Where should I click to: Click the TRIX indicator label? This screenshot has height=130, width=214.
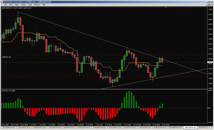9,91
